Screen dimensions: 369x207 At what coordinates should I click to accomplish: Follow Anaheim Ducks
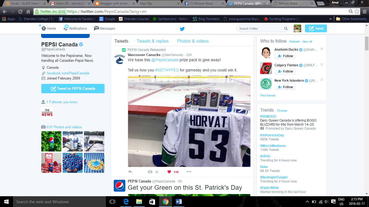point(285,56)
